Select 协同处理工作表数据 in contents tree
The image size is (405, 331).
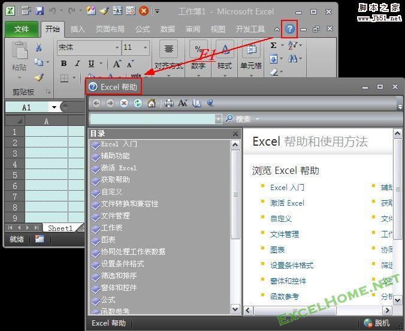133,252
